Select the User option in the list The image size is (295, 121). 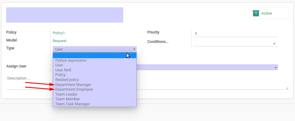[59, 65]
